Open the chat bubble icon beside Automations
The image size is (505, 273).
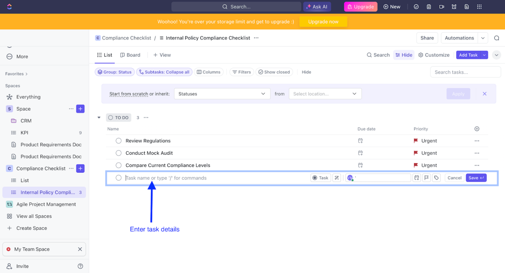(497, 38)
